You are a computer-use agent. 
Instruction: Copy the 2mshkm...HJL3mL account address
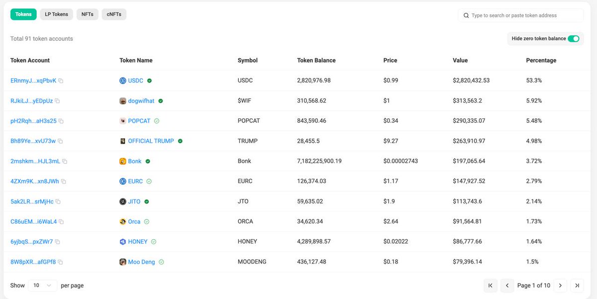pyautogui.click(x=65, y=161)
